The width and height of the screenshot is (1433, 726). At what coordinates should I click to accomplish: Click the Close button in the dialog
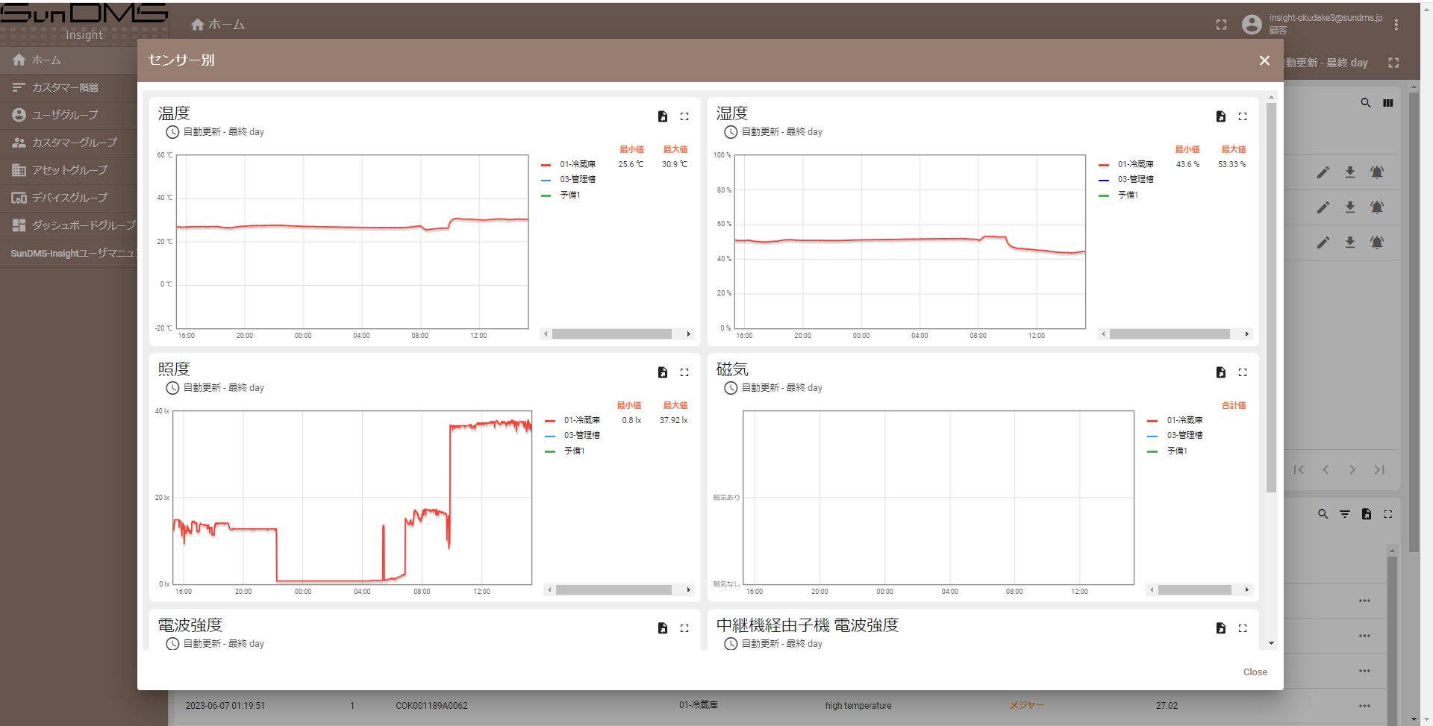click(1255, 672)
